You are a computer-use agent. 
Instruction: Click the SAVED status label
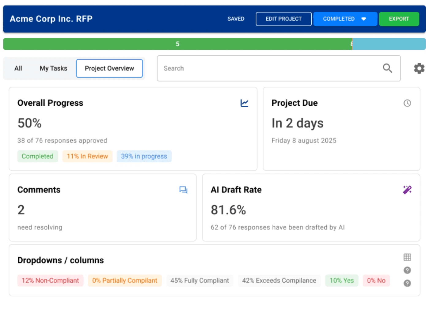click(236, 19)
